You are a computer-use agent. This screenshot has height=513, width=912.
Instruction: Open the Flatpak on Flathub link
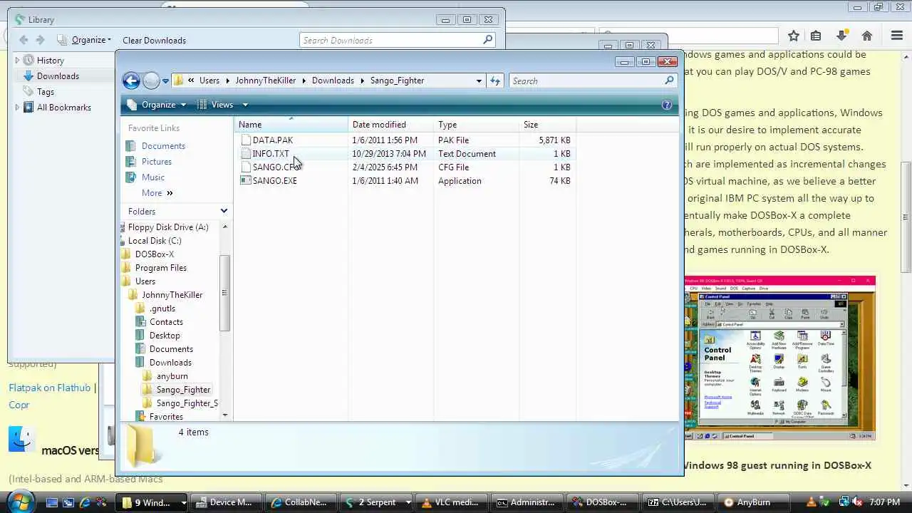pyautogui.click(x=50, y=388)
